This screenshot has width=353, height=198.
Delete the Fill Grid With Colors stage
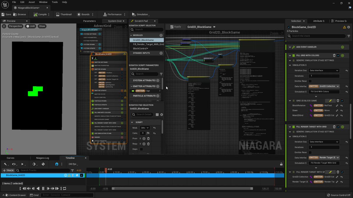(x=334, y=55)
